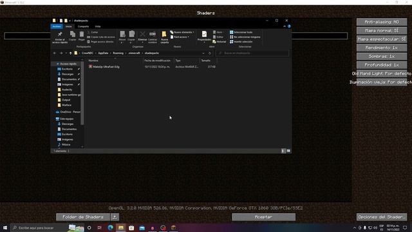Click Invertir selección
Viewport: 412px width, 232px height.
[241, 41]
